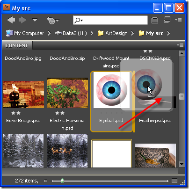Go to Data2 (H:) in path bar
Image resolution: width=189 pixels, height=189 pixels.
[x=71, y=33]
